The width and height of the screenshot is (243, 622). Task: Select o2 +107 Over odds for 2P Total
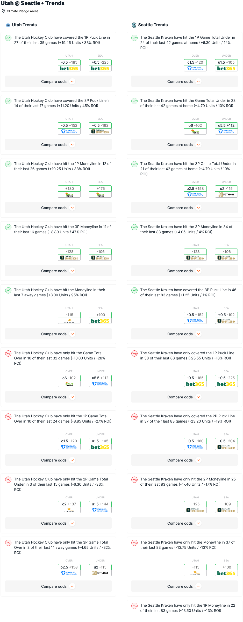click(69, 504)
